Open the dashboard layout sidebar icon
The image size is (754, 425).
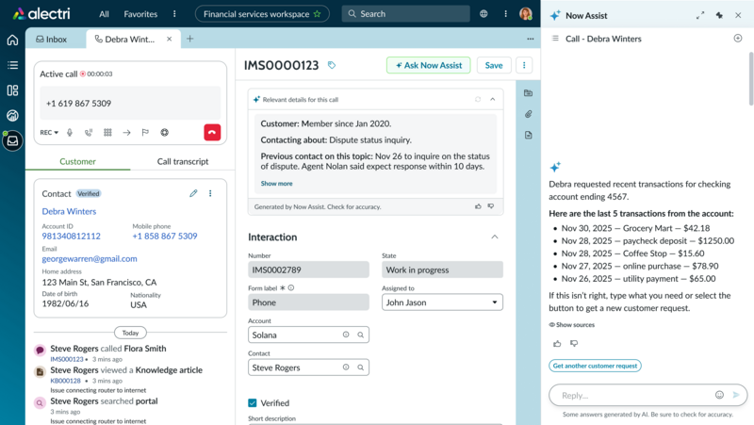[12, 90]
